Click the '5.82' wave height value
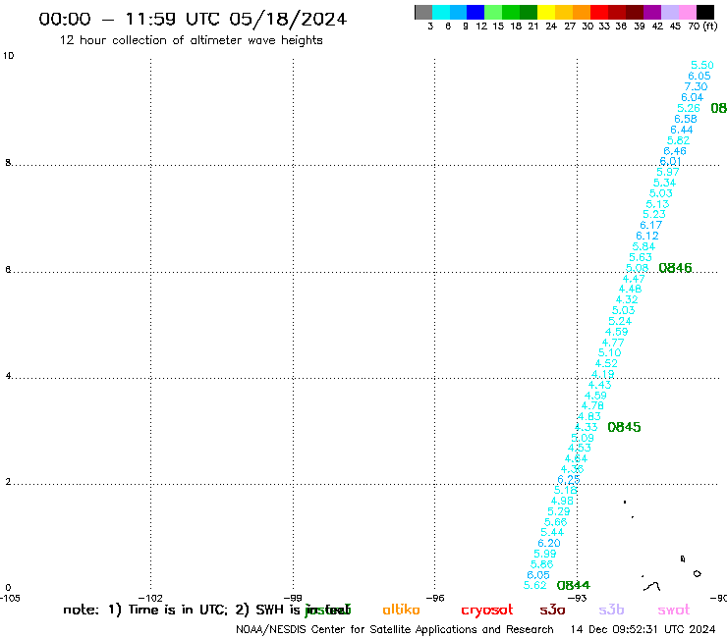Viewport: 727px width, 638px height. point(678,140)
